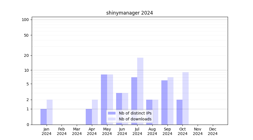Select the January distinct IPs bar
Viewport: 253px width, 140px height.
[x=44, y=117]
